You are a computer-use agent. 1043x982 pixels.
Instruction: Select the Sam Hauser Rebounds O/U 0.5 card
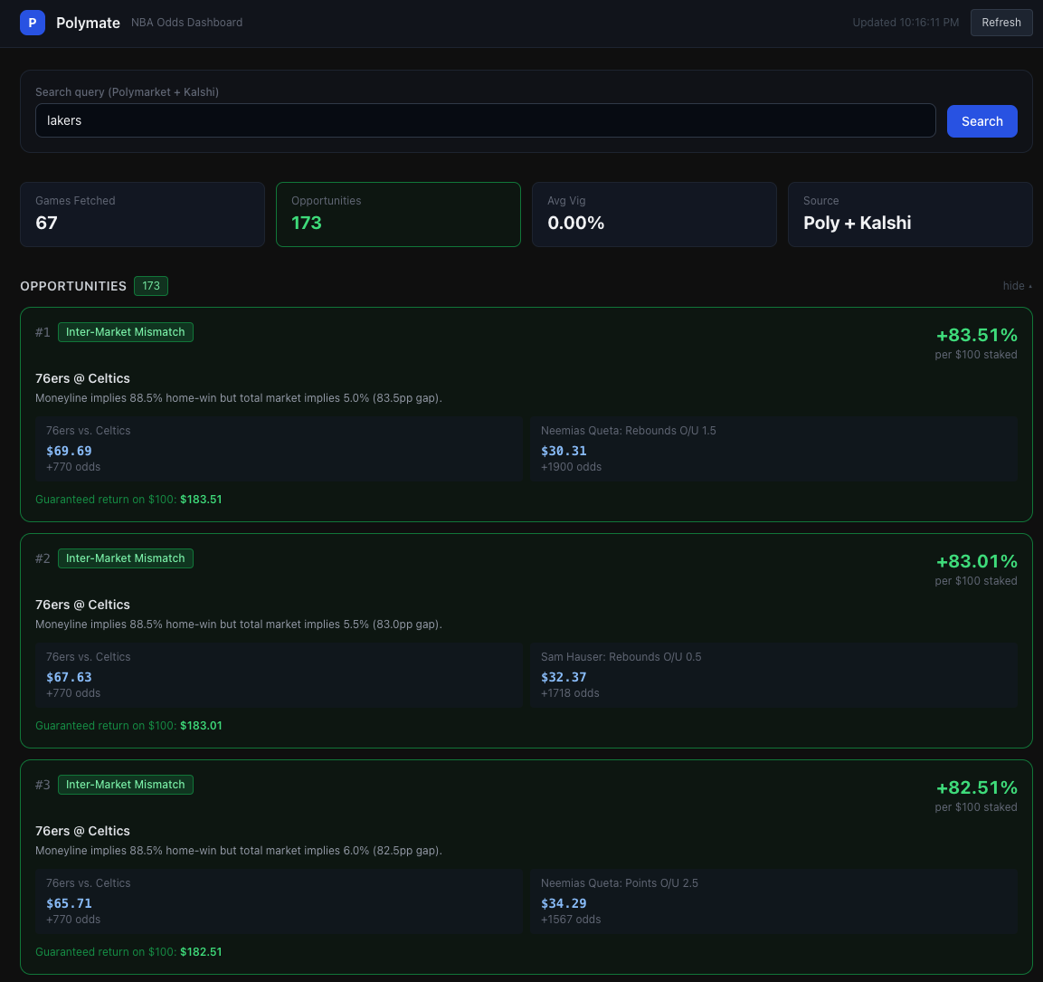[774, 675]
